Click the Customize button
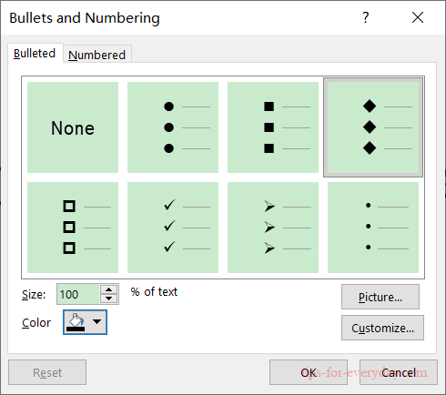The width and height of the screenshot is (446, 395). pyautogui.click(x=382, y=328)
